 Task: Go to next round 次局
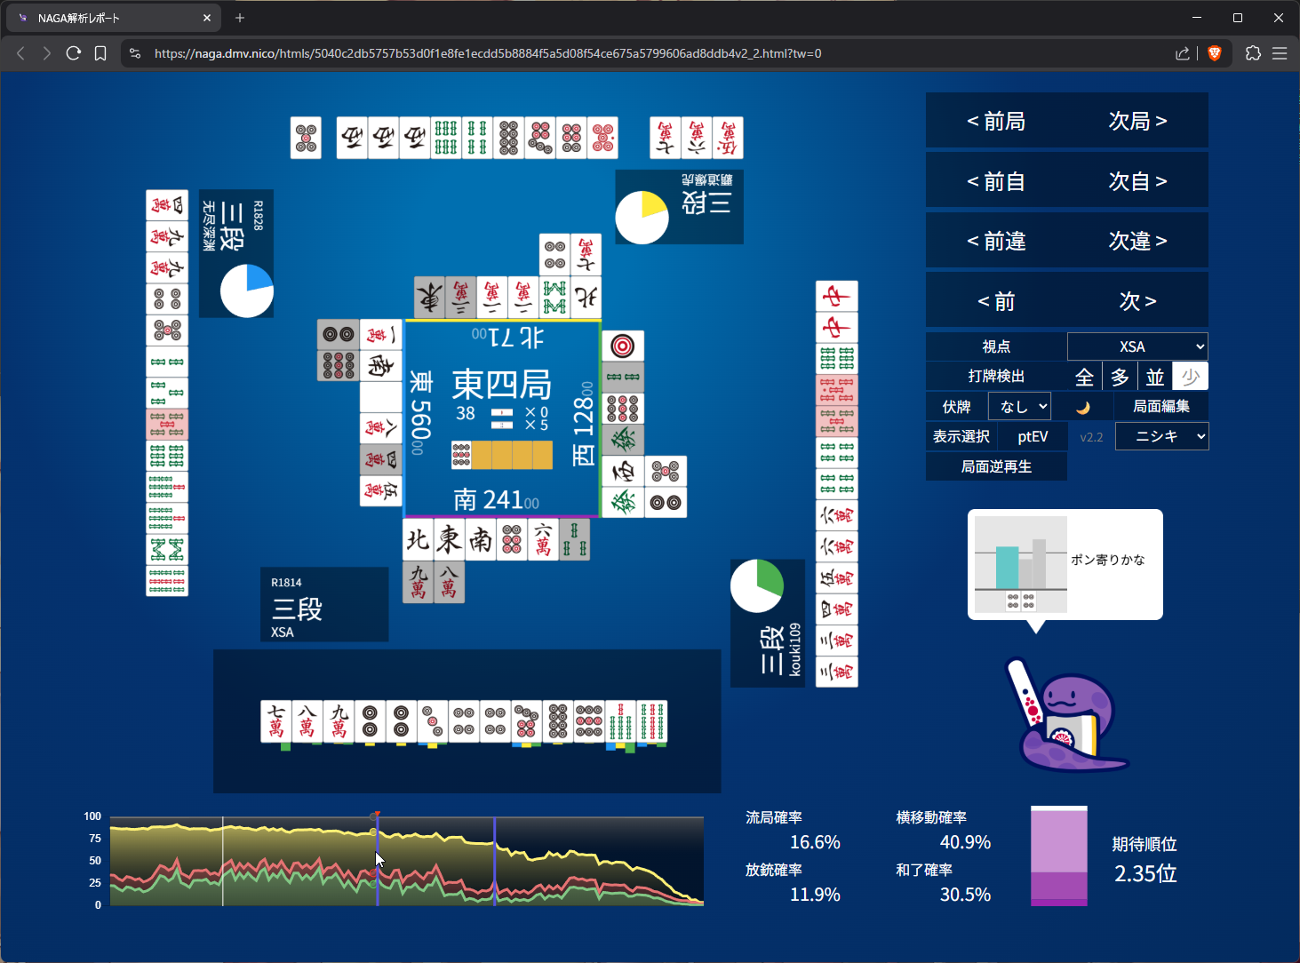(x=1137, y=121)
